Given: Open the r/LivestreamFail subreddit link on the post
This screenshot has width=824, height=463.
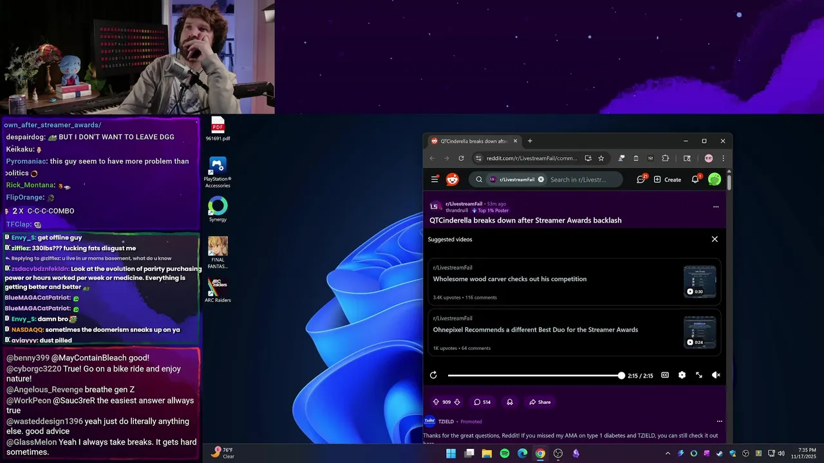Looking at the screenshot, I should click(464, 204).
